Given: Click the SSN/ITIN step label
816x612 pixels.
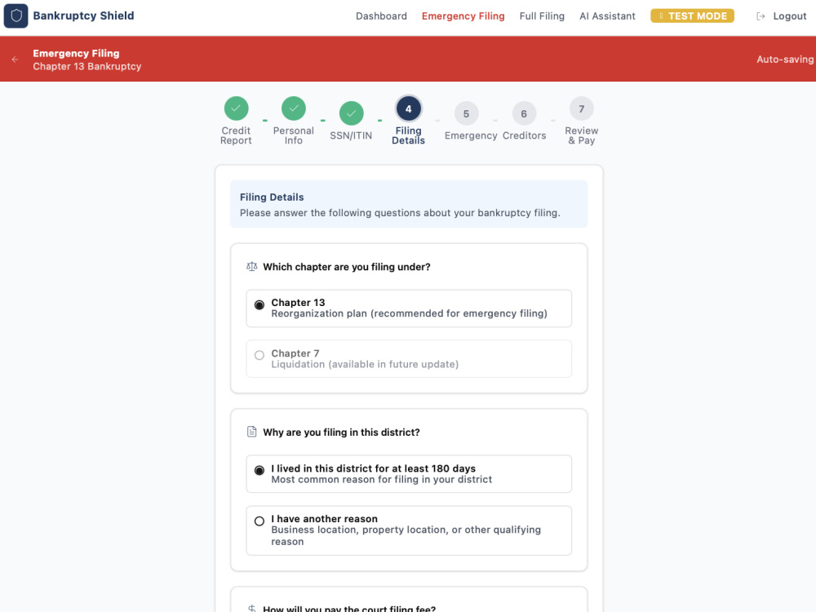Looking at the screenshot, I should pyautogui.click(x=351, y=135).
